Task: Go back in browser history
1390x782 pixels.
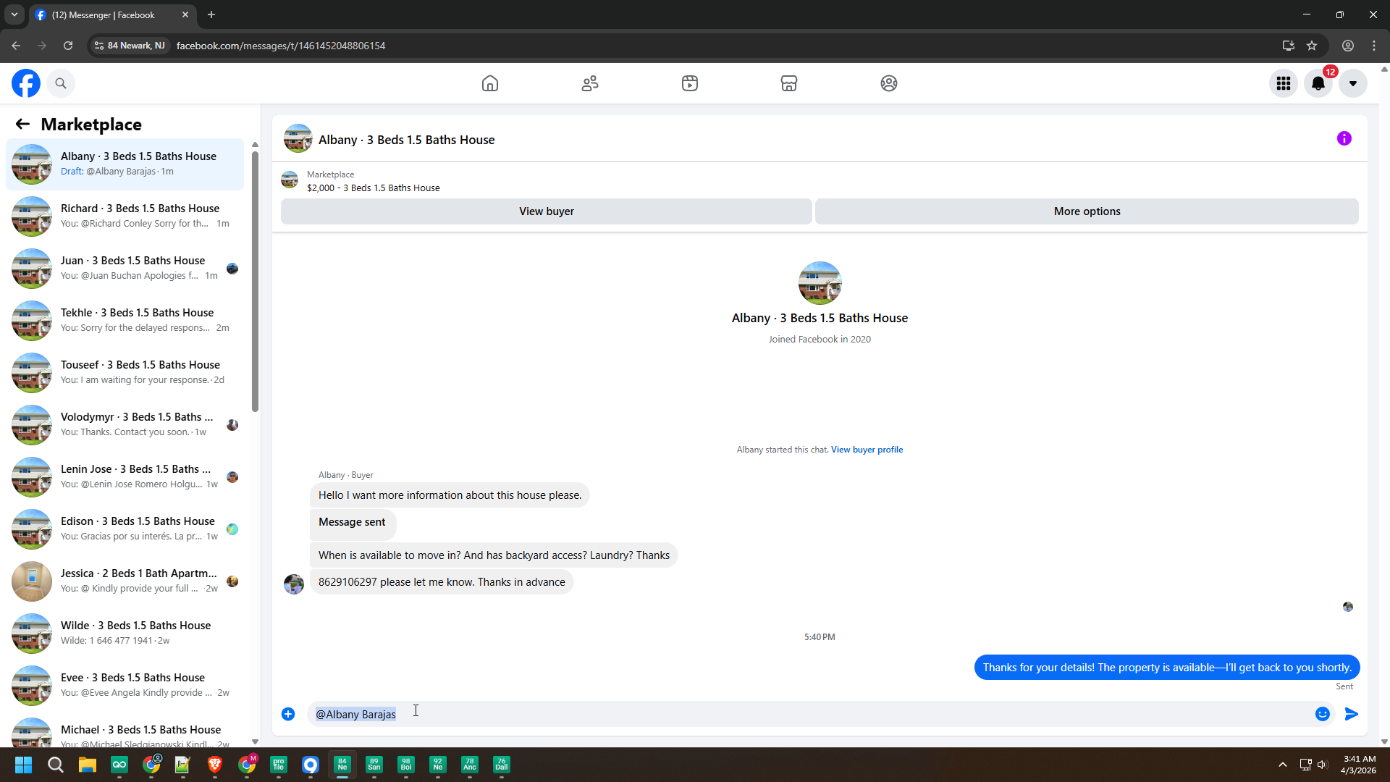Action: point(16,46)
